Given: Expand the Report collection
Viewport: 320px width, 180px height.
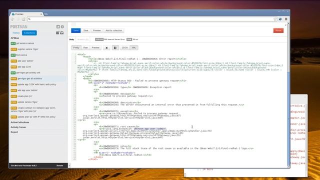Looking at the screenshot, I should (x=14, y=132).
